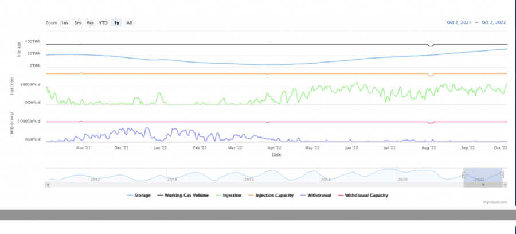Image resolution: width=516 pixels, height=234 pixels.
Task: Click the left navigator range handle
Action: tap(463, 175)
